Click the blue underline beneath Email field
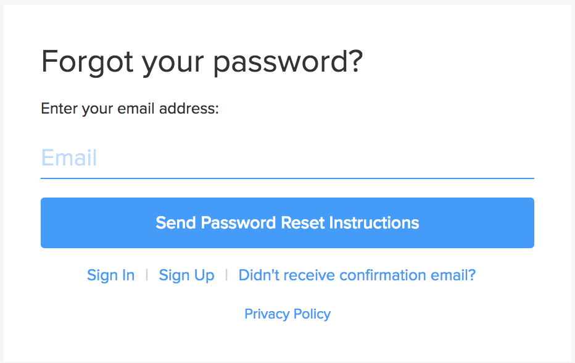This screenshot has width=575, height=363. click(287, 178)
